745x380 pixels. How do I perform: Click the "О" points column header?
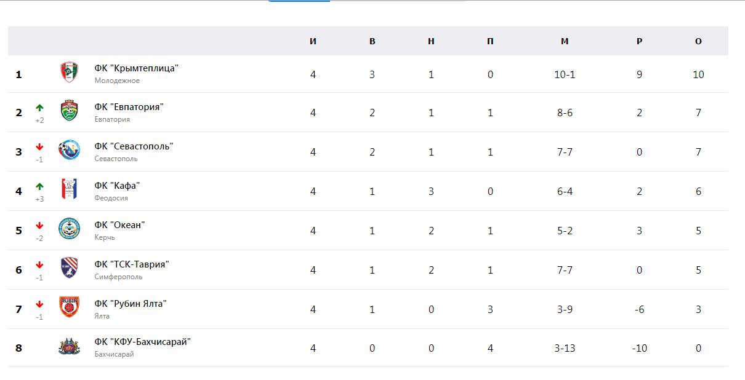tap(698, 41)
